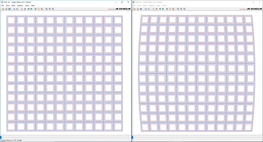This screenshot has width=263, height=142.
Task: Click the copy icon in test1 toolbar
Action: point(14,9)
